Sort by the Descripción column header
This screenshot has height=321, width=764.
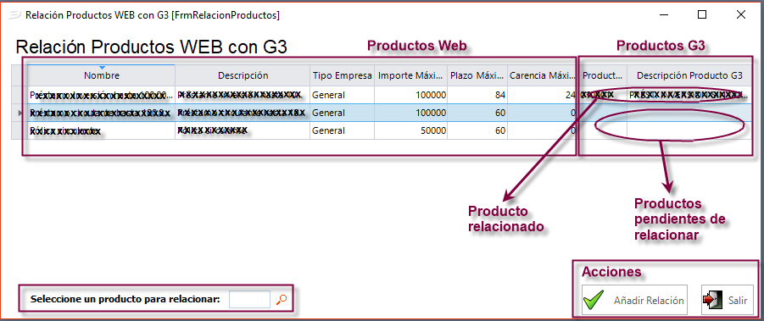coord(243,75)
